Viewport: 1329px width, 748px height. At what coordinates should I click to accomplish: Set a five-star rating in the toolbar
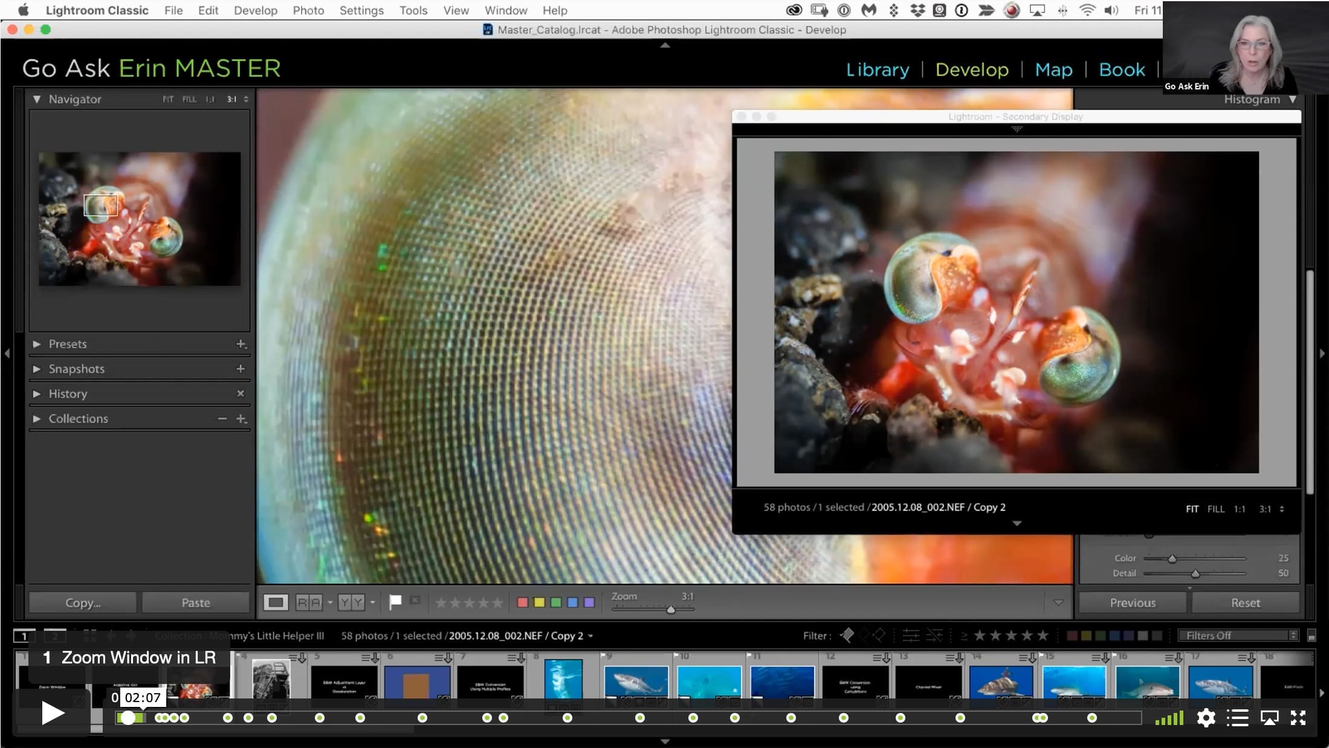pos(497,602)
